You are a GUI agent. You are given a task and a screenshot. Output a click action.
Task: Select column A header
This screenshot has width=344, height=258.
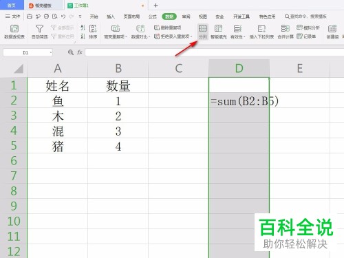[x=58, y=68]
